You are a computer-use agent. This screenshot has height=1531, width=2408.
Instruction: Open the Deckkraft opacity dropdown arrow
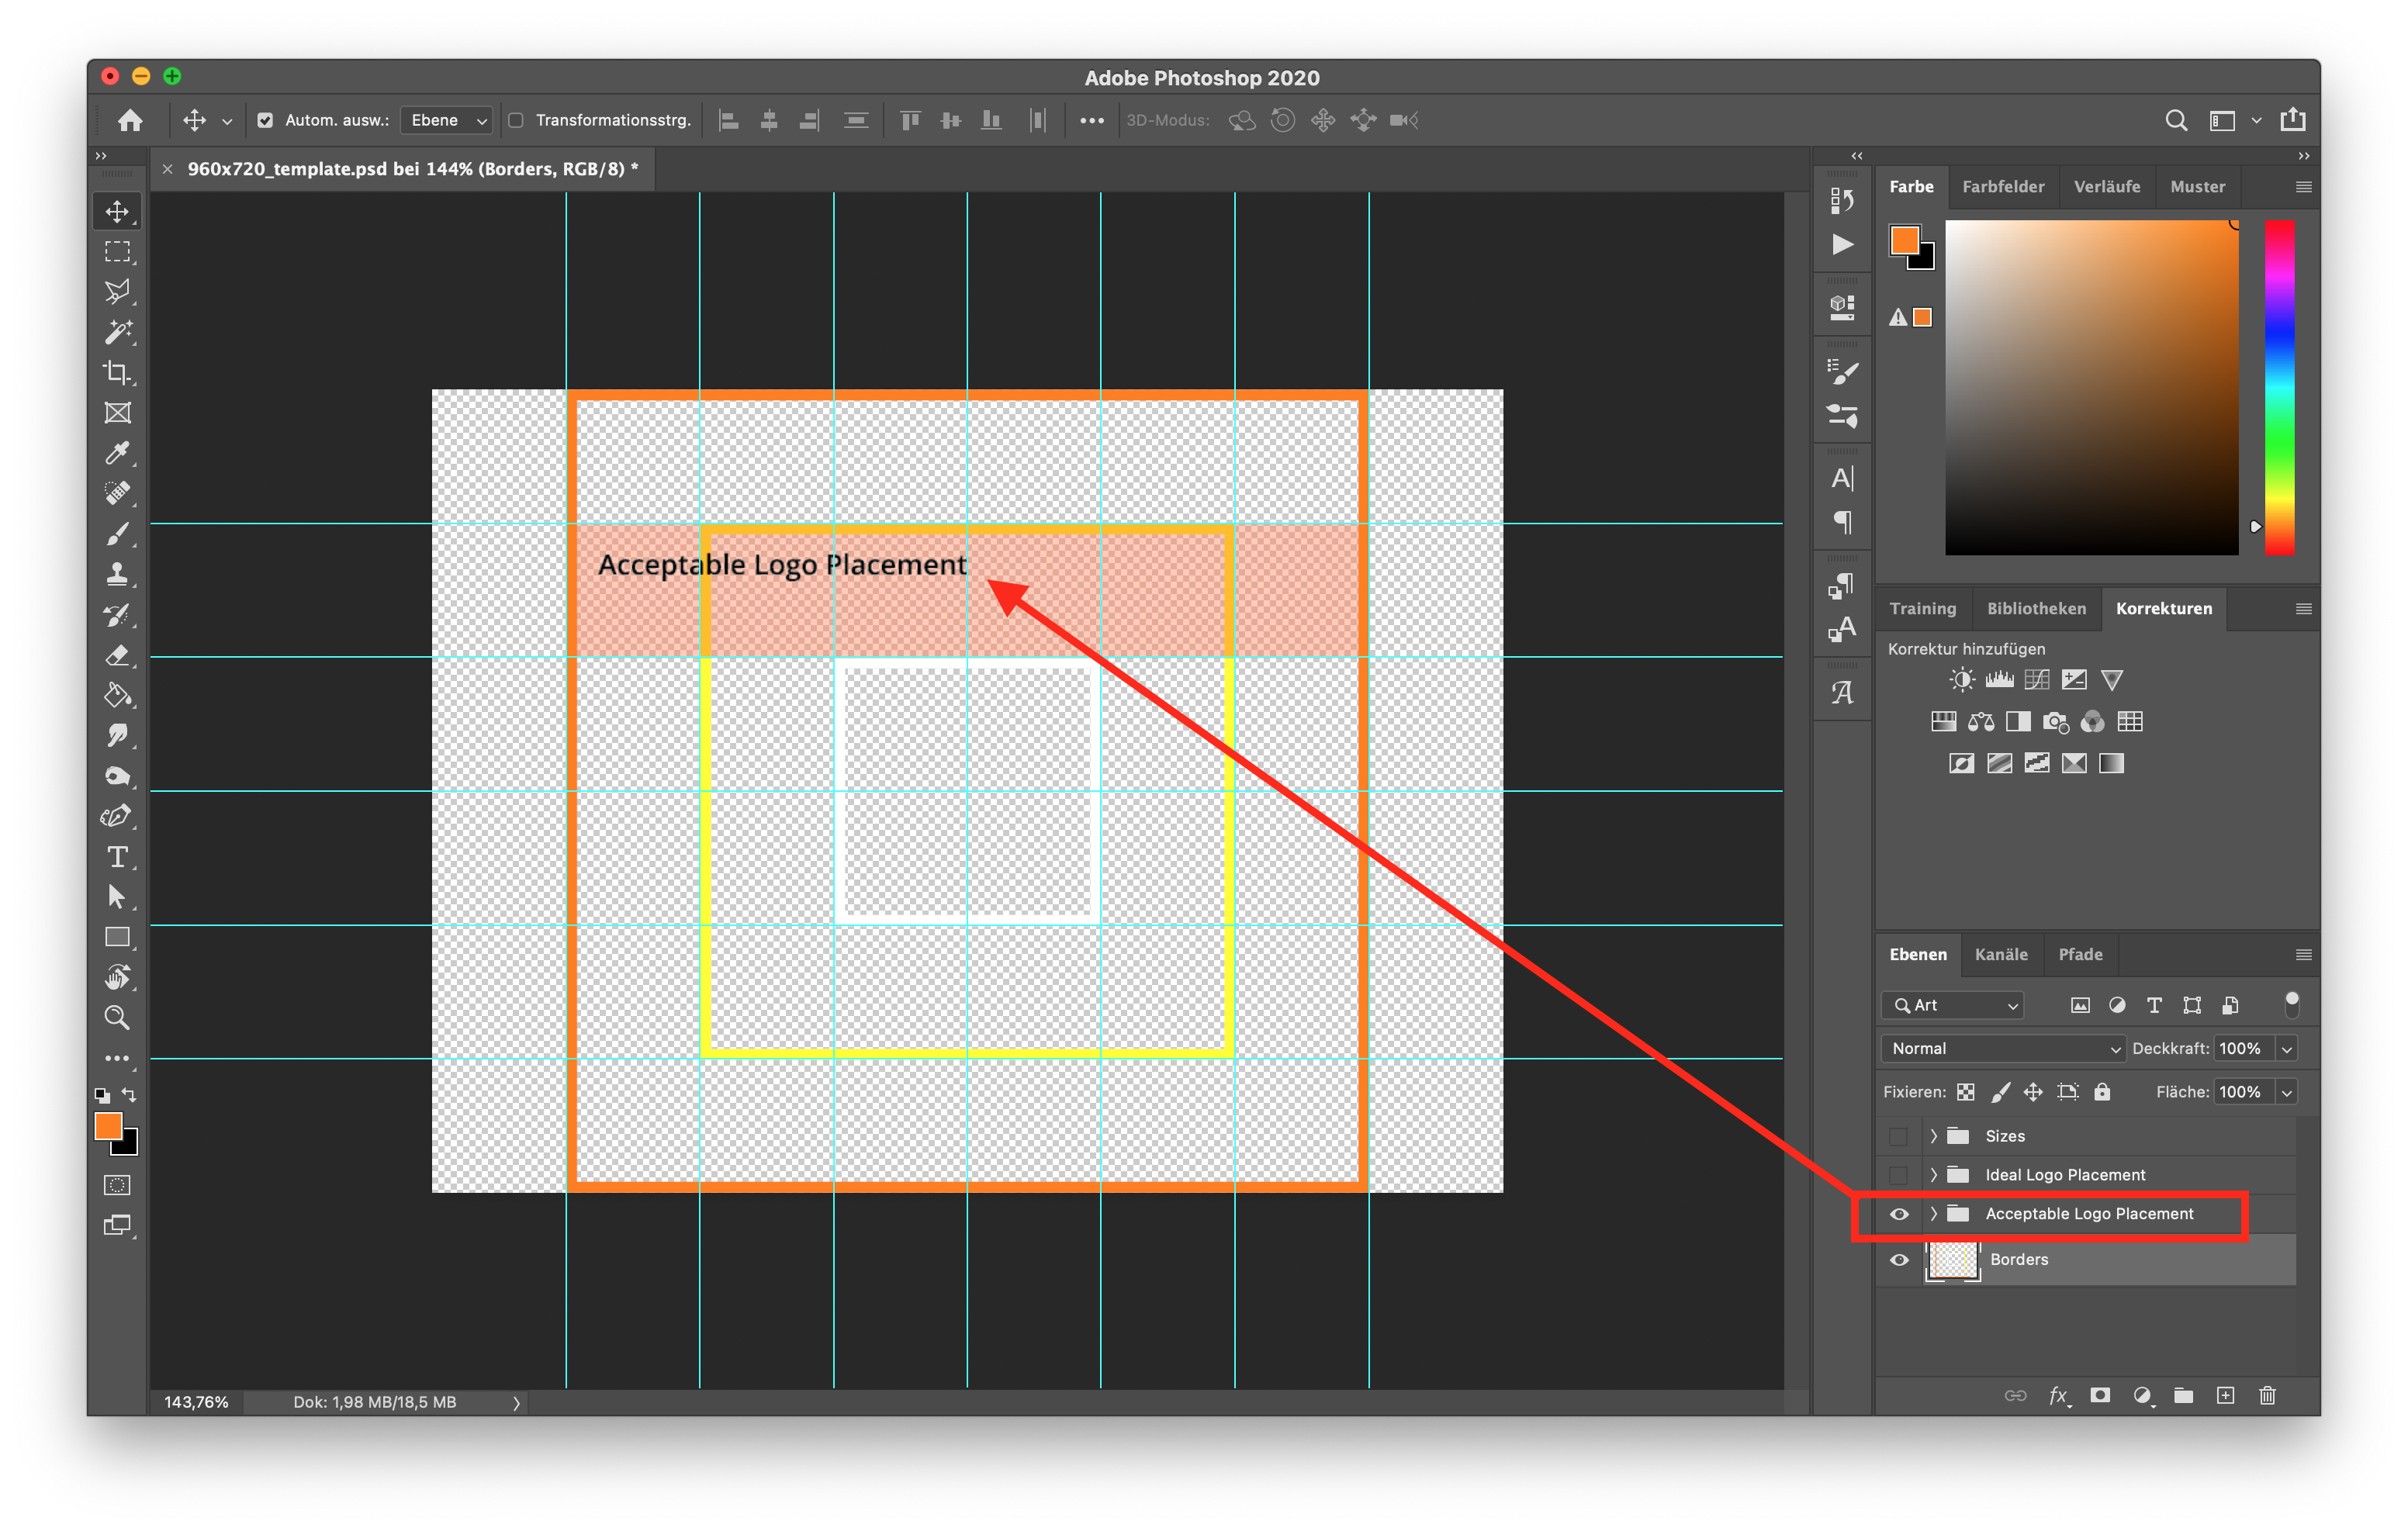pyautogui.click(x=2286, y=1049)
